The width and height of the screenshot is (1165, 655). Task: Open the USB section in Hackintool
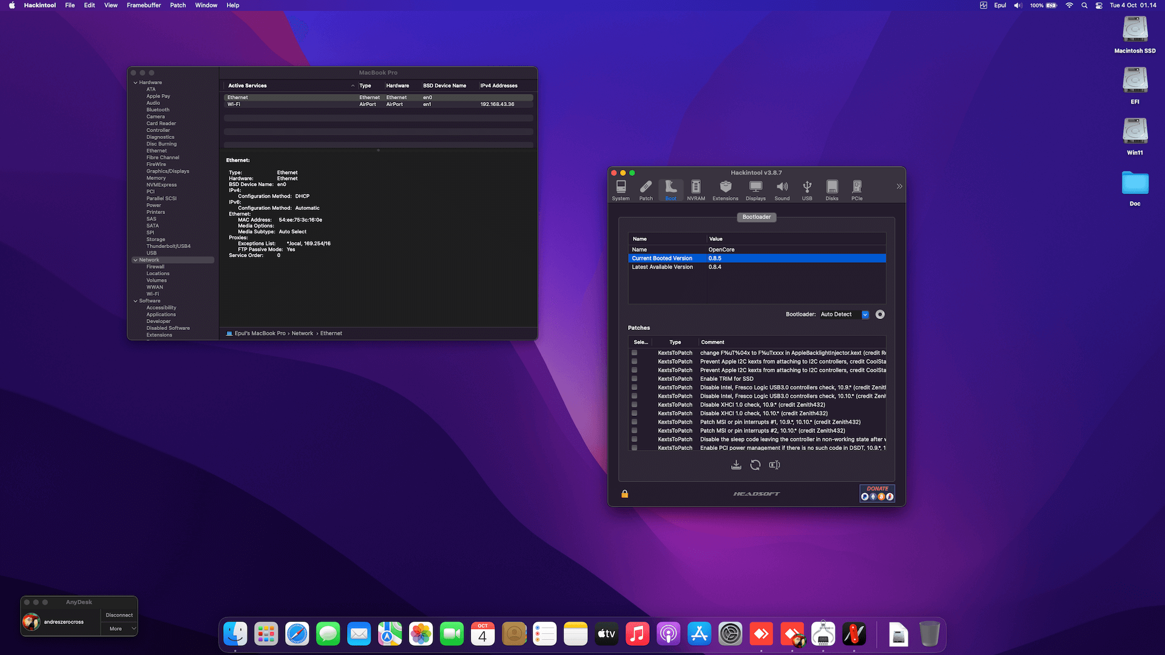(x=807, y=190)
